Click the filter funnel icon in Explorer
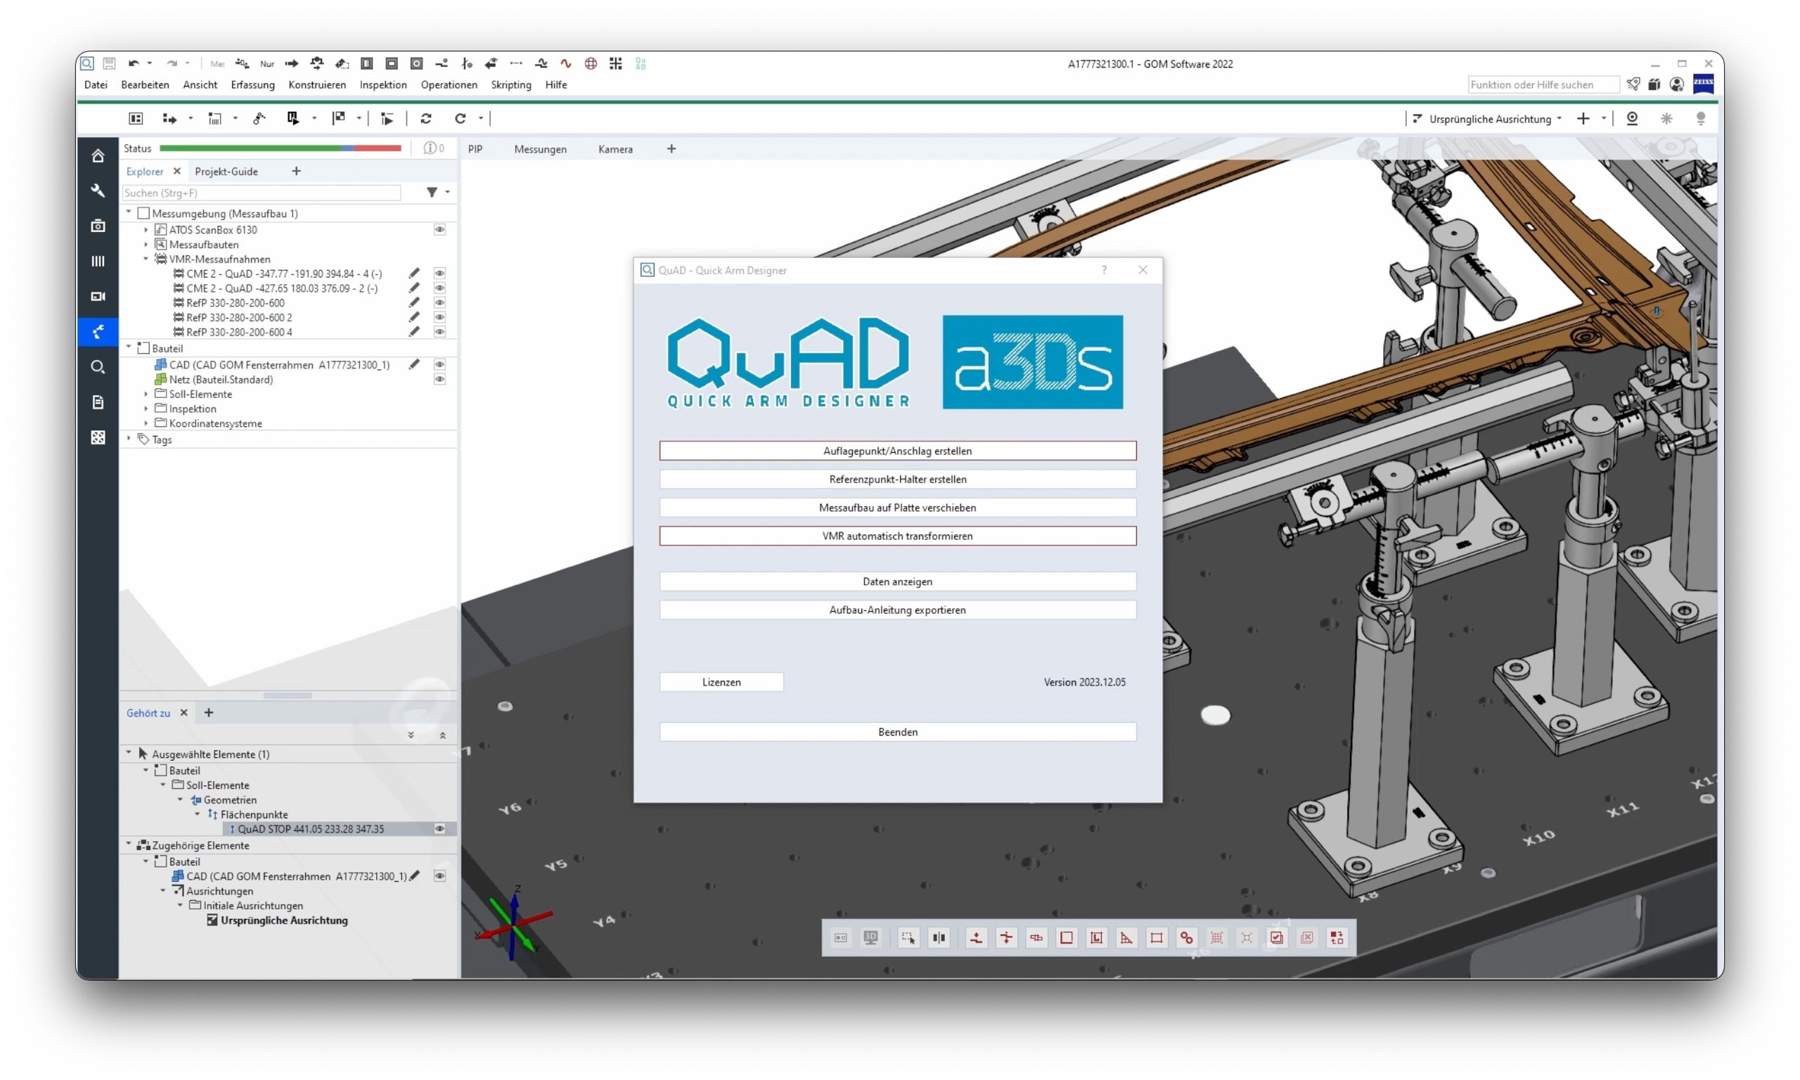The height and width of the screenshot is (1080, 1800). pos(432,192)
